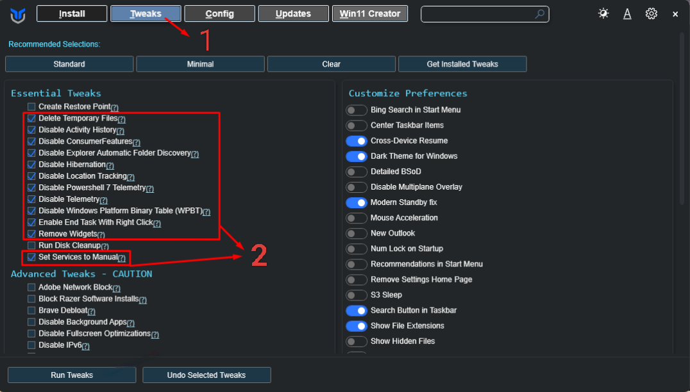Click Get Installed Tweaks button
This screenshot has height=392, width=690.
point(462,63)
